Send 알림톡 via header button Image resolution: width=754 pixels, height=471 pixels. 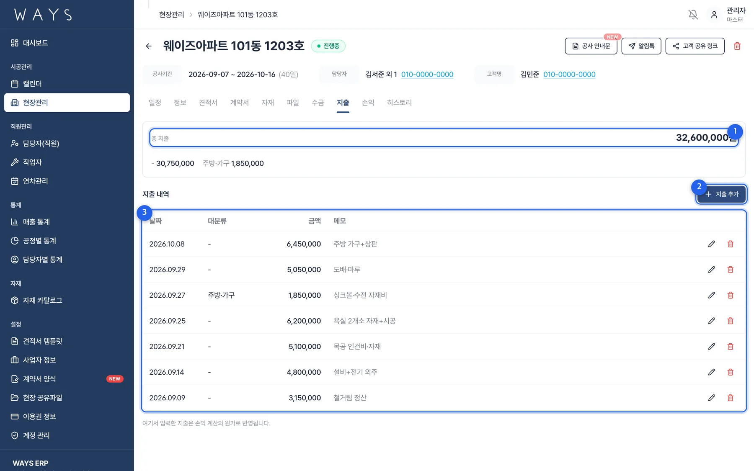[x=641, y=46]
